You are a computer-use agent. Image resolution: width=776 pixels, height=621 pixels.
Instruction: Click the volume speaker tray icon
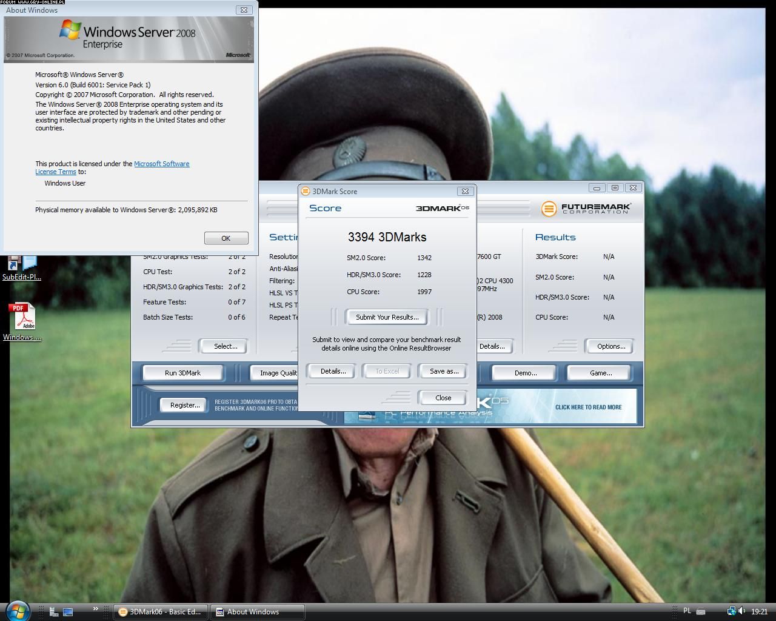pos(741,611)
